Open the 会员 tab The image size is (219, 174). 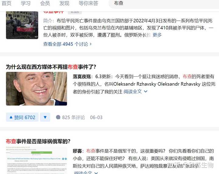tap(45, 3)
